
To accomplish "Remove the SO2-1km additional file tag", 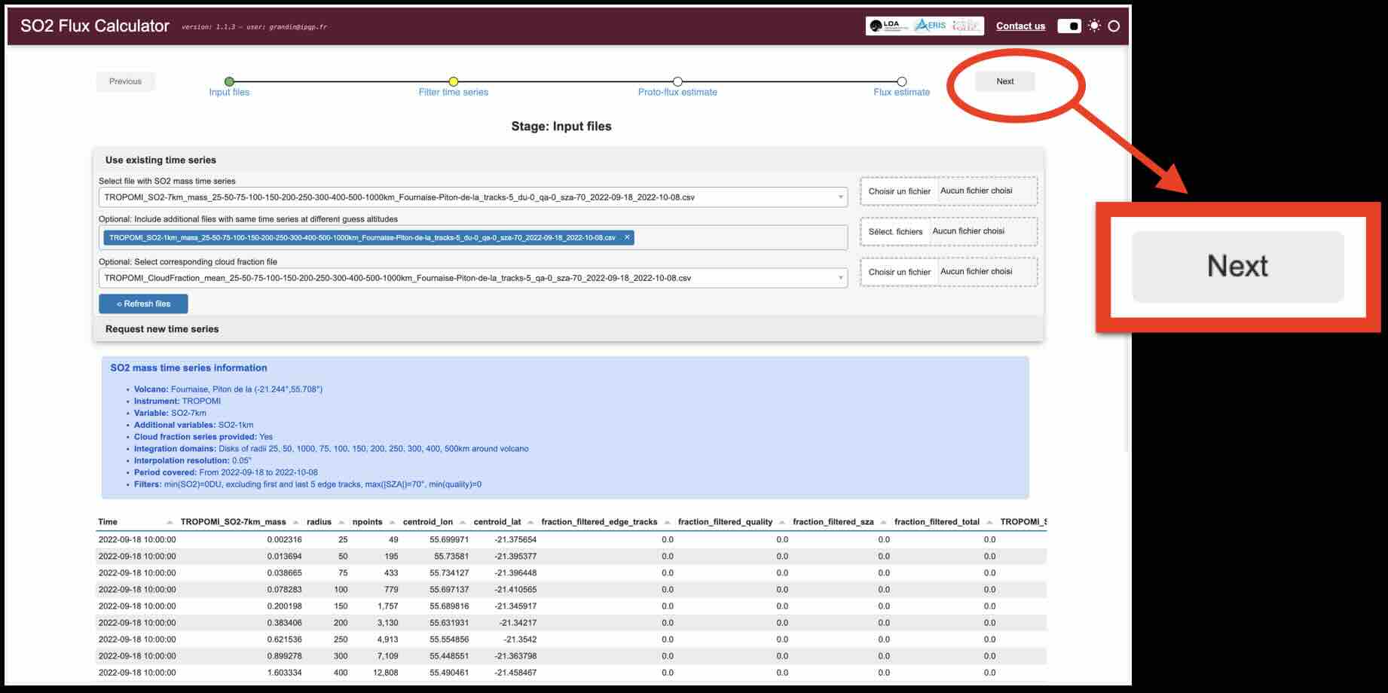I will point(627,237).
